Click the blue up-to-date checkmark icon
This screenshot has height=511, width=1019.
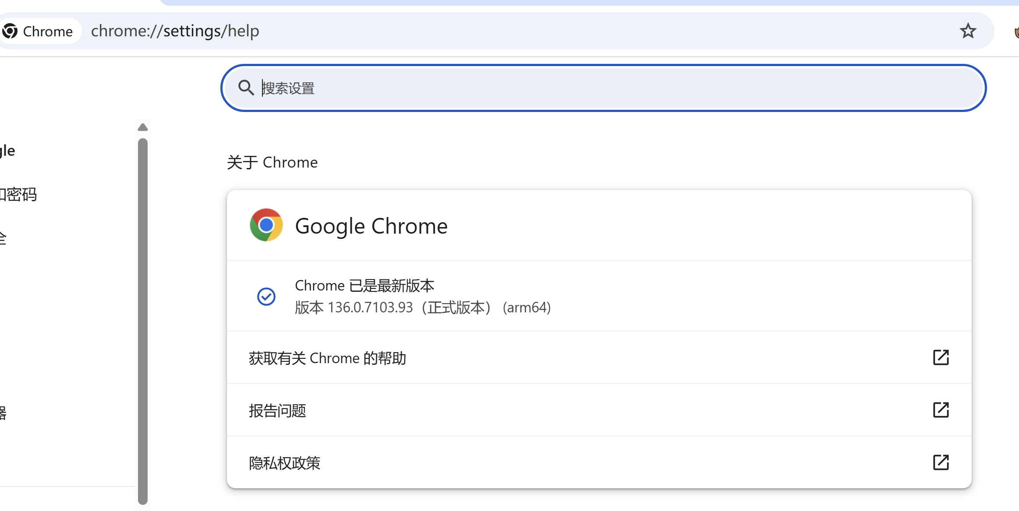(266, 296)
